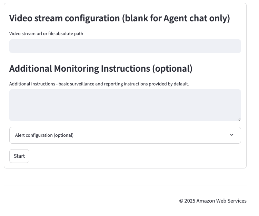Image resolution: width=259 pixels, height=216 pixels.
Task: Click the 'Amazon Web Services' footer text
Action: (x=221, y=201)
